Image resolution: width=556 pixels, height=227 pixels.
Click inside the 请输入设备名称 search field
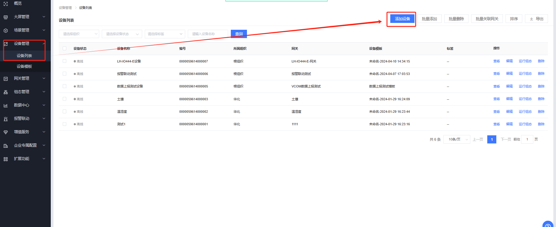[x=208, y=34]
